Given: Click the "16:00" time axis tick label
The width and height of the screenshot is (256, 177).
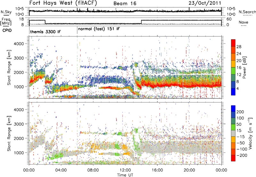Looking at the screenshot, I should [157, 170].
